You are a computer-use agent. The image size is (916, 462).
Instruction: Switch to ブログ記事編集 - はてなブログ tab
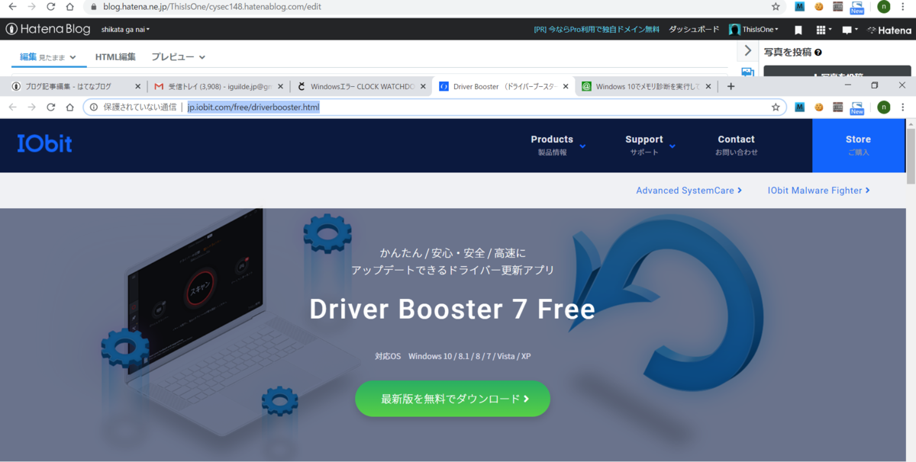click(x=69, y=86)
